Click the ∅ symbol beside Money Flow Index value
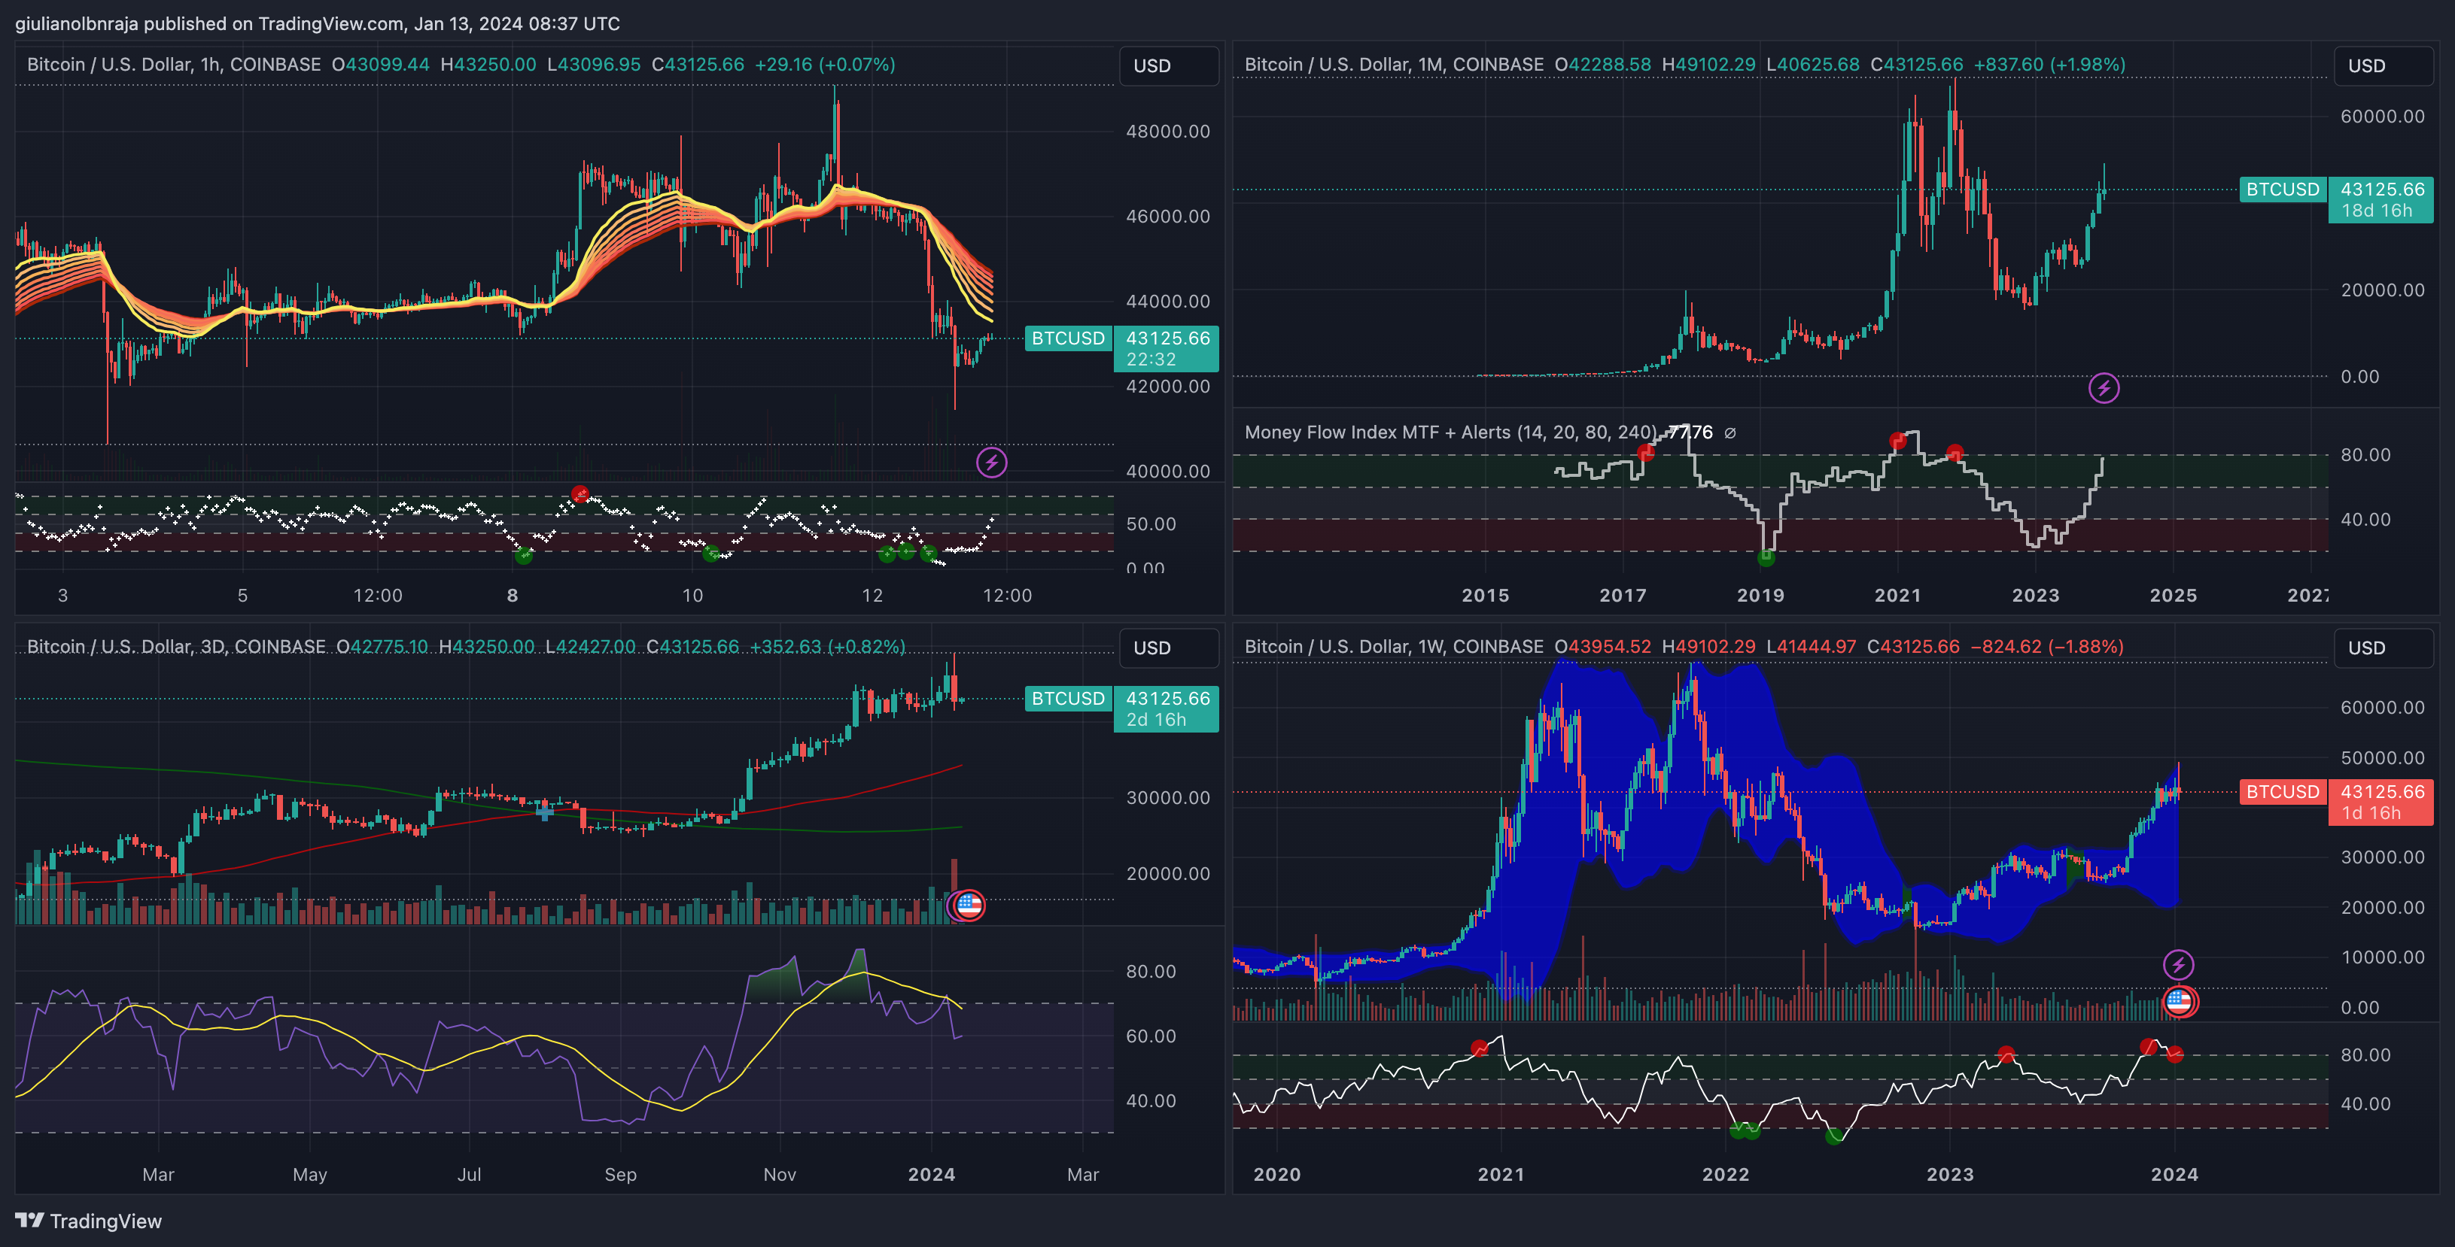Viewport: 2455px width, 1247px height. tap(1729, 432)
